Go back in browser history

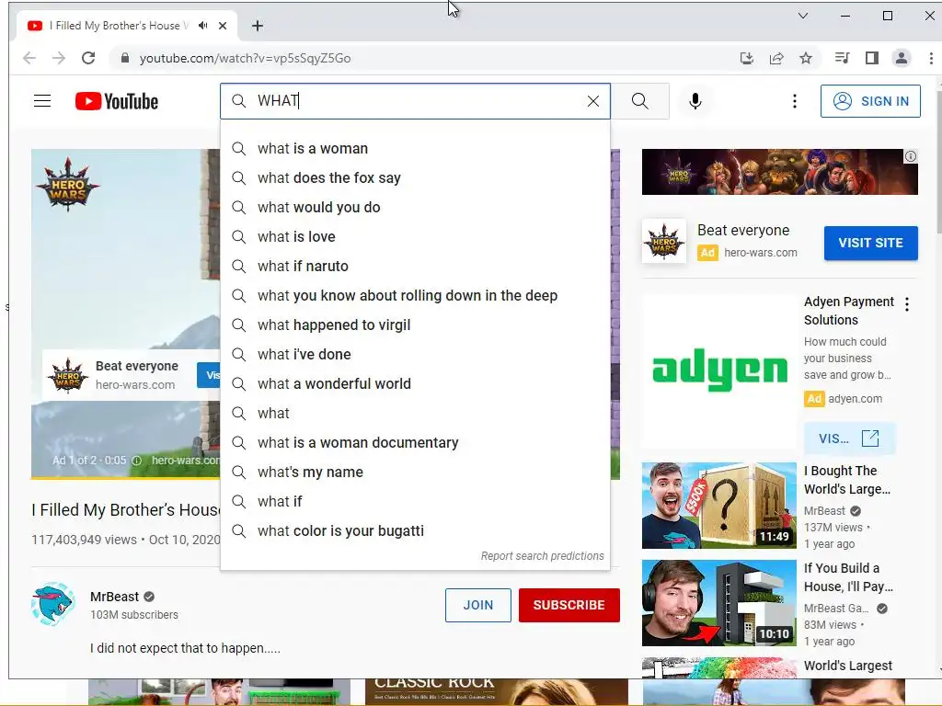point(29,58)
